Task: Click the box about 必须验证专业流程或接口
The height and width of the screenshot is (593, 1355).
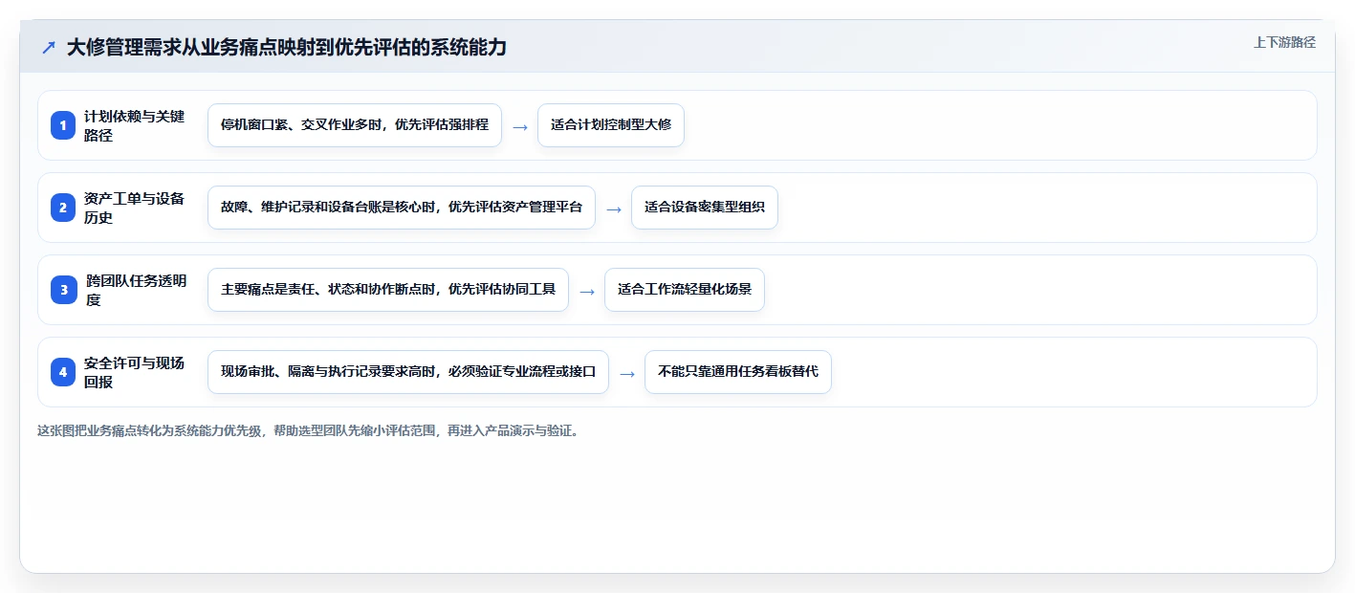Action: pos(408,372)
